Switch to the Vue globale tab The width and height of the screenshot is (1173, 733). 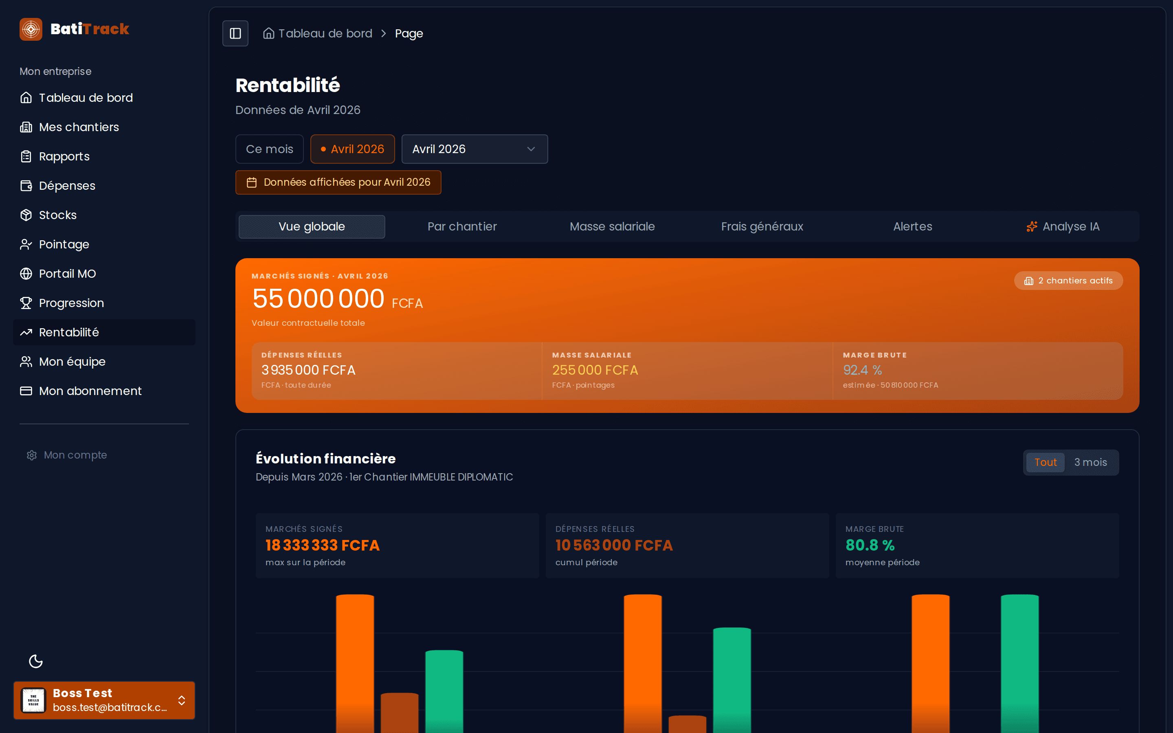312,227
